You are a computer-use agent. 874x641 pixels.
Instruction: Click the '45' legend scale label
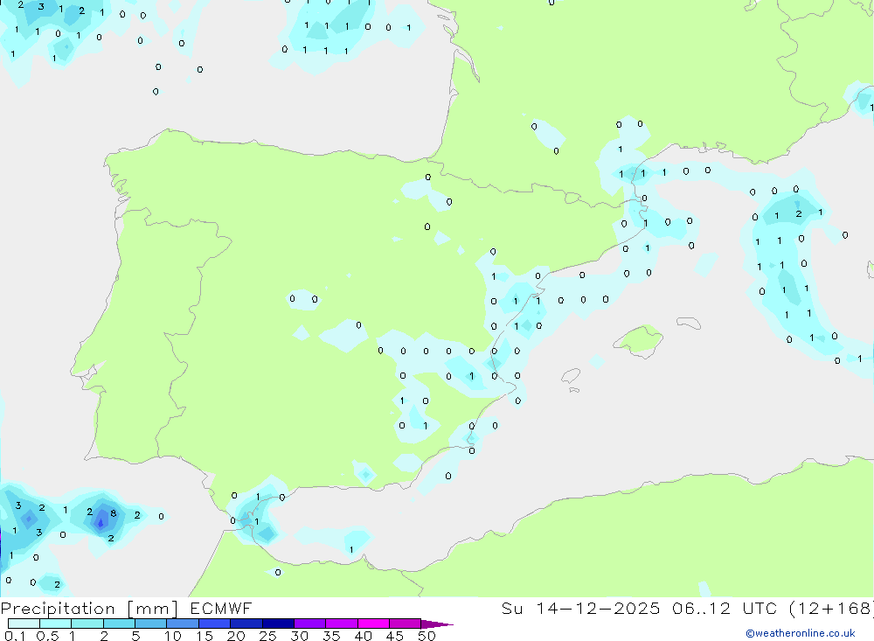click(x=395, y=636)
